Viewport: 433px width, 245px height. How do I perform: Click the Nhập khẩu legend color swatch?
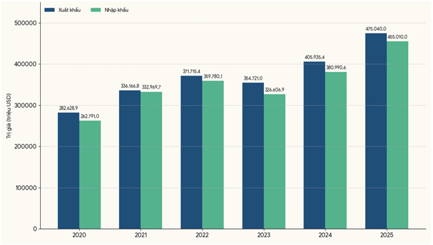tap(96, 10)
